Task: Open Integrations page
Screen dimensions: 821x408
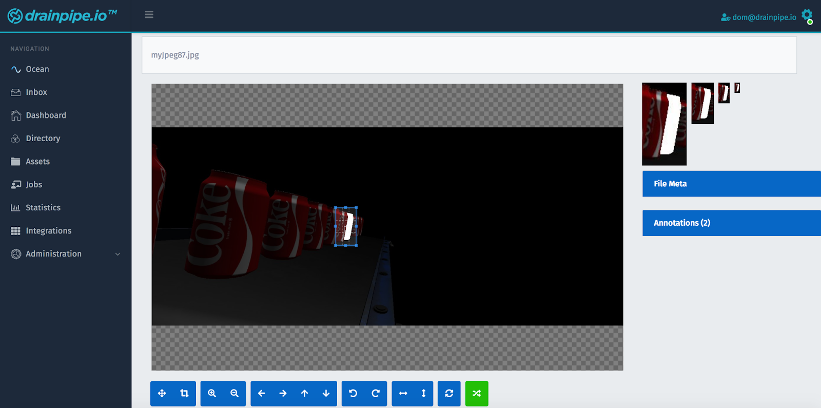Action: 49,231
